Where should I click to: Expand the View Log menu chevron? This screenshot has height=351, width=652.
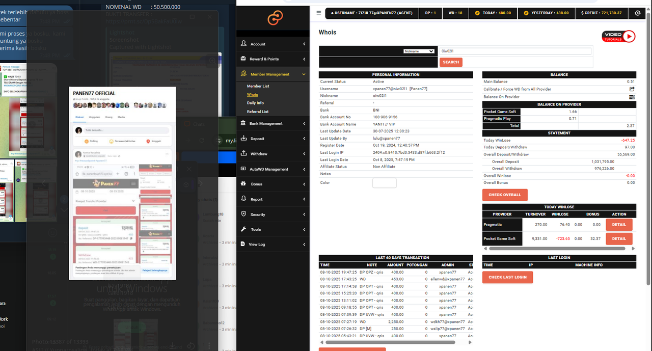coord(304,245)
